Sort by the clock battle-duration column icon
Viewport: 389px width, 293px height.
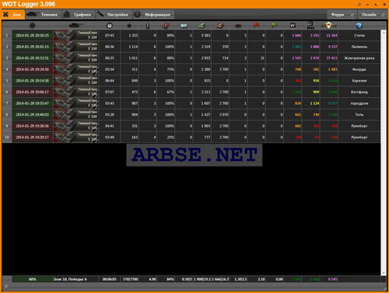tap(110, 26)
